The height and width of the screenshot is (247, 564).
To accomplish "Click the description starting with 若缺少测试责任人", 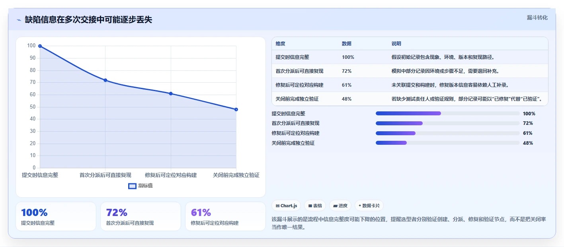I will (x=467, y=99).
